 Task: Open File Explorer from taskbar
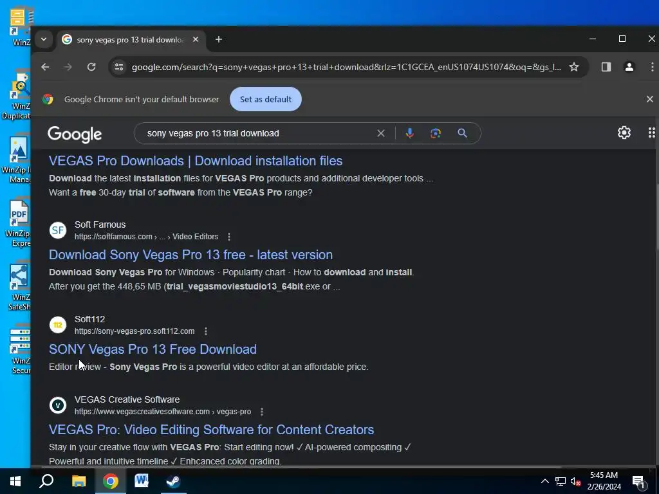pos(79,481)
